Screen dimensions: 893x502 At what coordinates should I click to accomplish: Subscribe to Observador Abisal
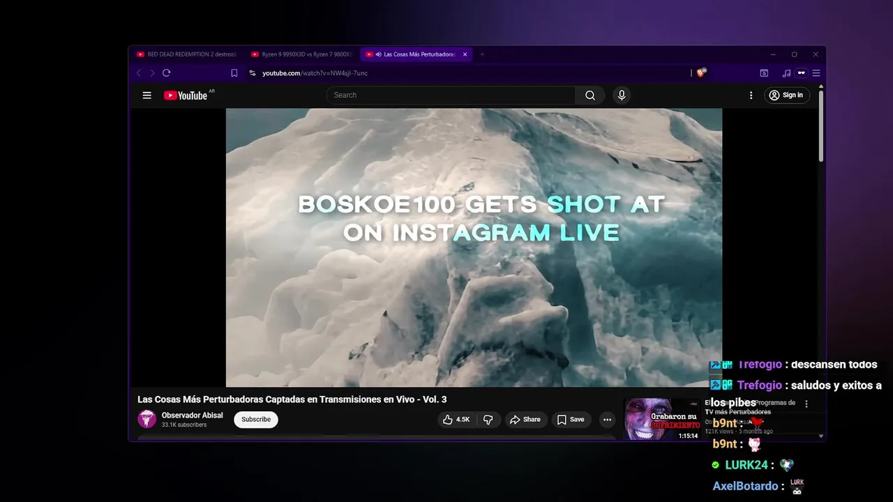(256, 420)
